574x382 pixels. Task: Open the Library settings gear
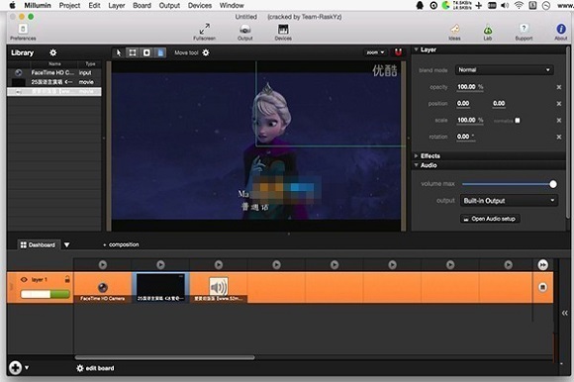pyautogui.click(x=53, y=52)
